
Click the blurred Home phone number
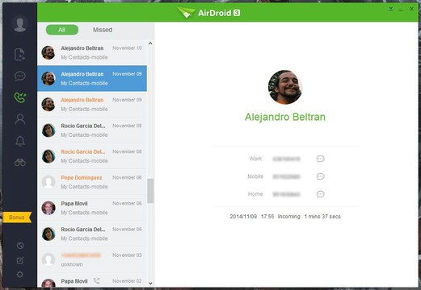(x=286, y=194)
